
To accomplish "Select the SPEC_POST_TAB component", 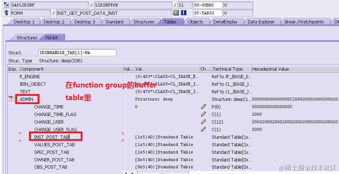I will click(51, 152).
